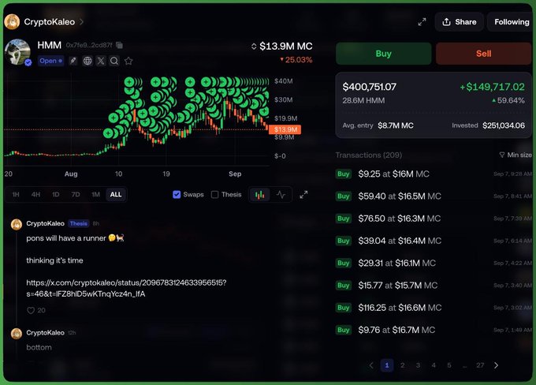Go to previous transactions page arrow
The image size is (536, 385).
(371, 365)
